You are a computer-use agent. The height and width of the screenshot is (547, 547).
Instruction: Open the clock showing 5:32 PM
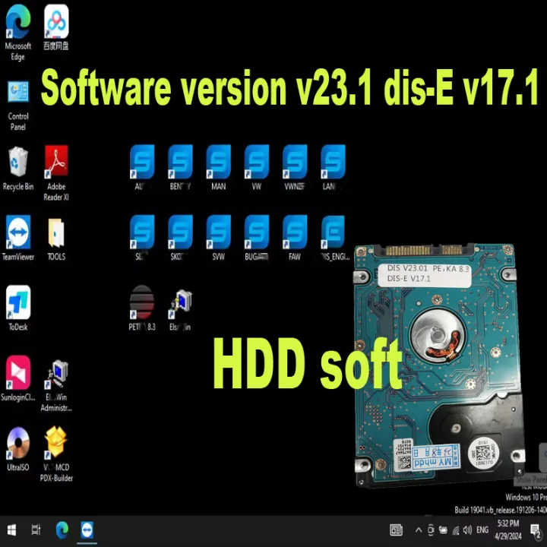point(508,530)
